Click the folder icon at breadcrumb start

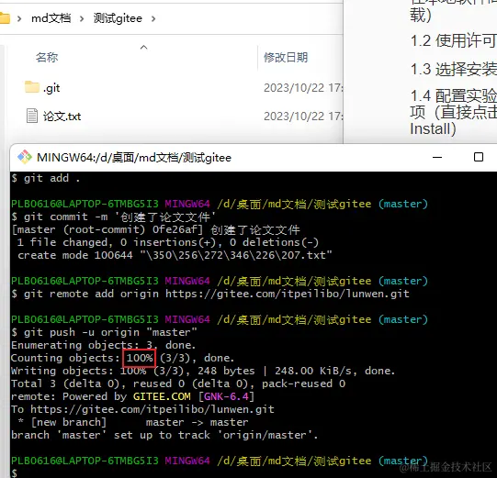(x=5, y=18)
